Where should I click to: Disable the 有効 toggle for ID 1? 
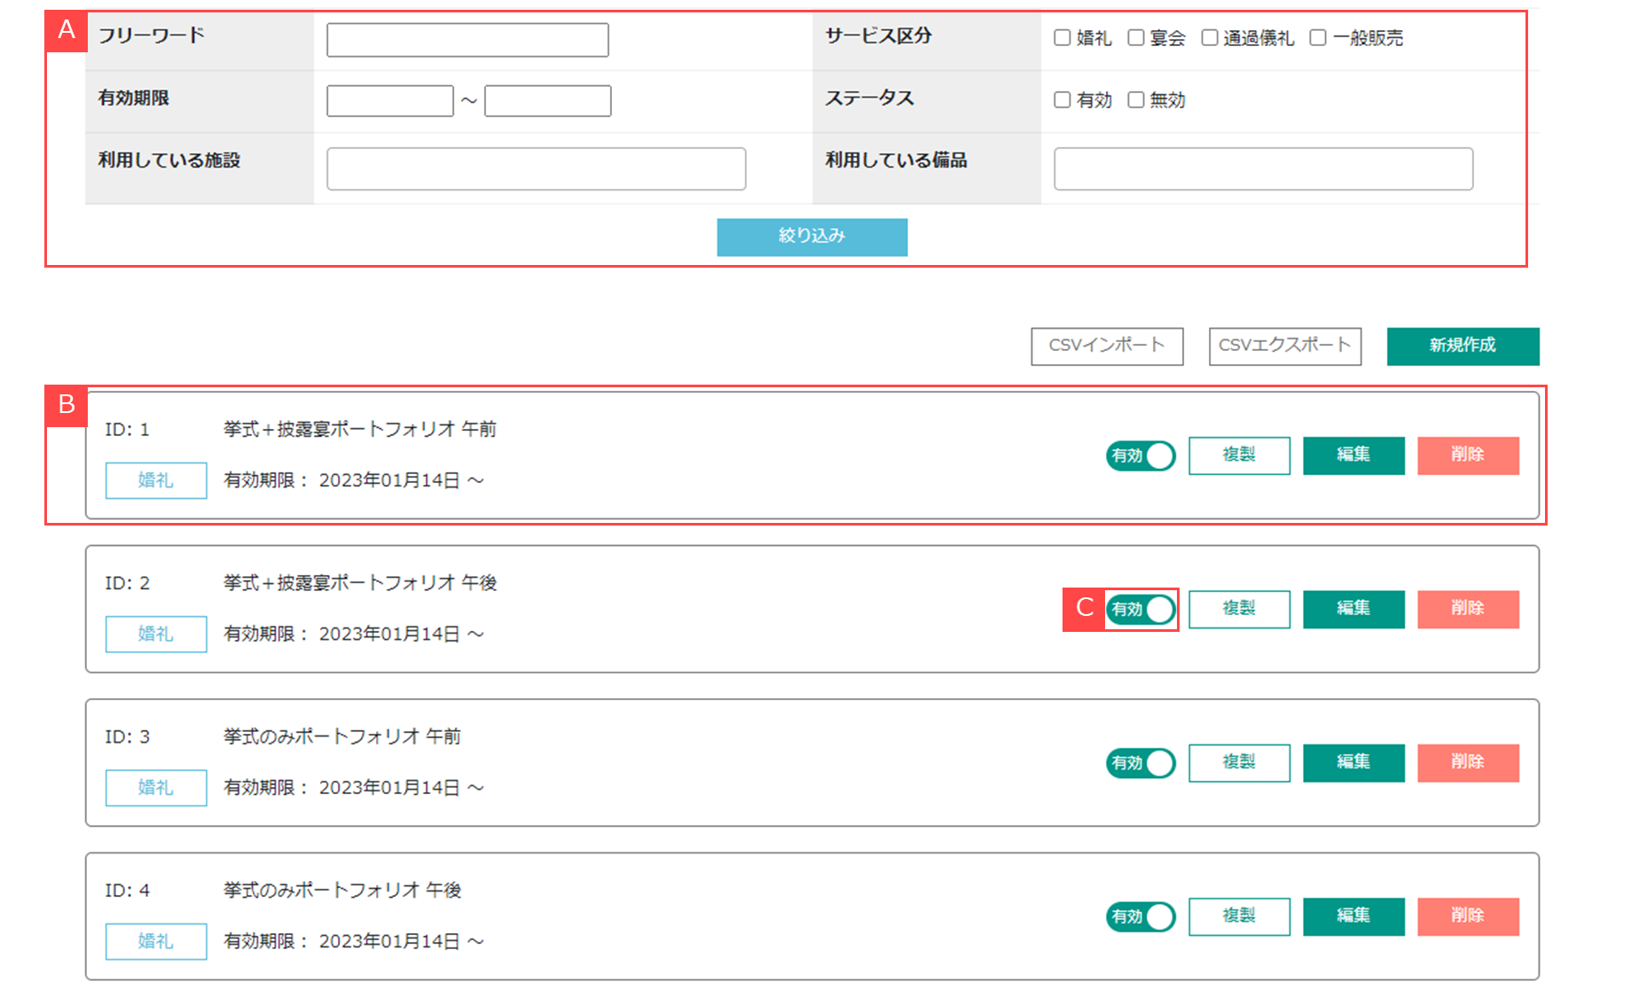coord(1141,456)
